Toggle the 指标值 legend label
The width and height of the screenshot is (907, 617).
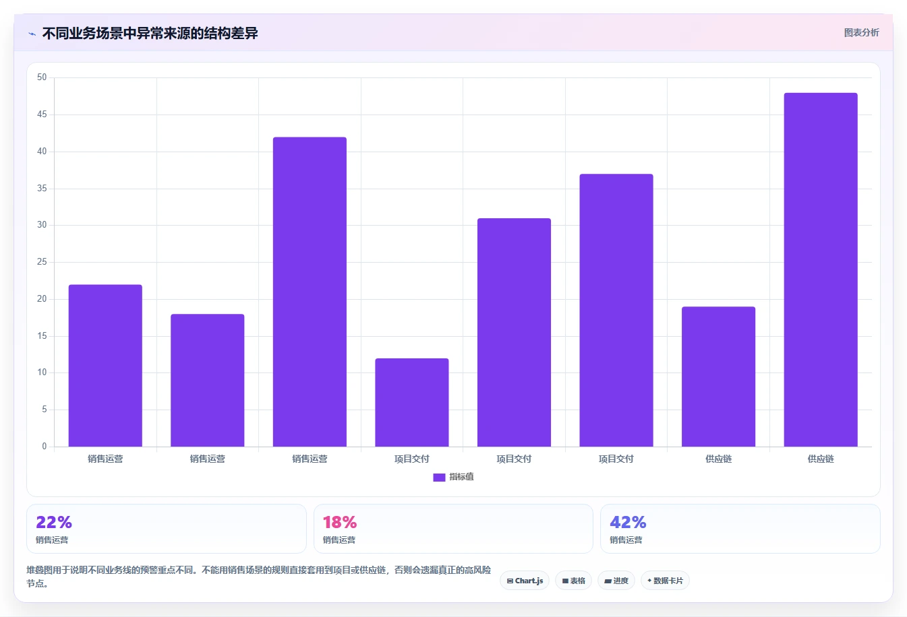pyautogui.click(x=461, y=477)
